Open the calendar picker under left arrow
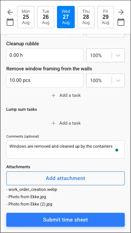 [10, 22]
